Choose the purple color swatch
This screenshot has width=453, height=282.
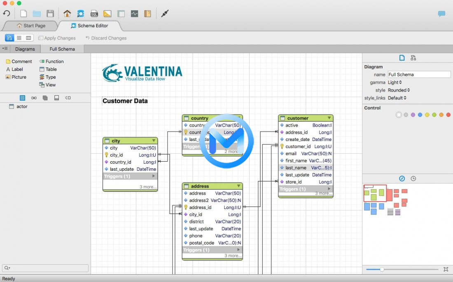click(x=413, y=115)
